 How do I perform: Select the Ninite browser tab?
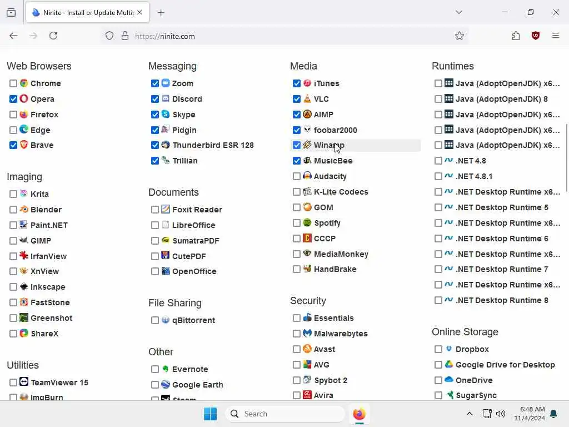[x=87, y=12]
